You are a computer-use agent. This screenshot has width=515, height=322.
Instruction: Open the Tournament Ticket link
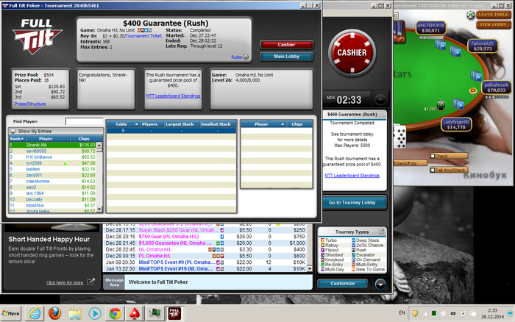[x=143, y=36]
